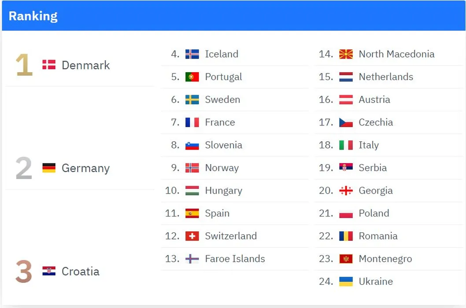Click the Croatia flag icon

click(x=49, y=271)
